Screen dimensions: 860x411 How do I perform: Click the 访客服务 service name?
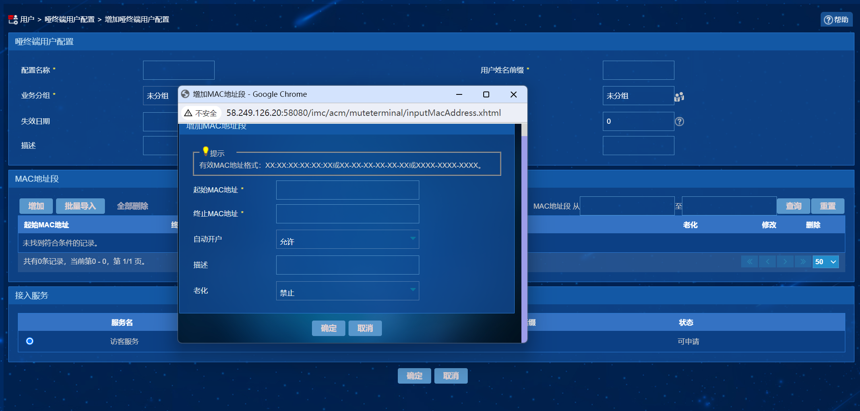click(x=124, y=342)
